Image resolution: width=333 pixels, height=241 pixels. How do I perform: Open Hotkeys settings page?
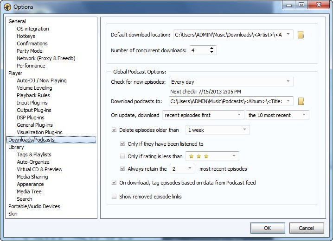pos(26,36)
